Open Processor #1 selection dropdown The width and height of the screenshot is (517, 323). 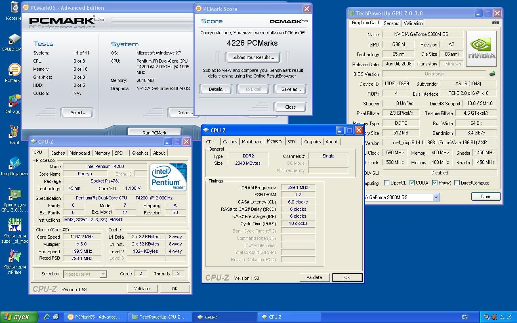[103, 274]
